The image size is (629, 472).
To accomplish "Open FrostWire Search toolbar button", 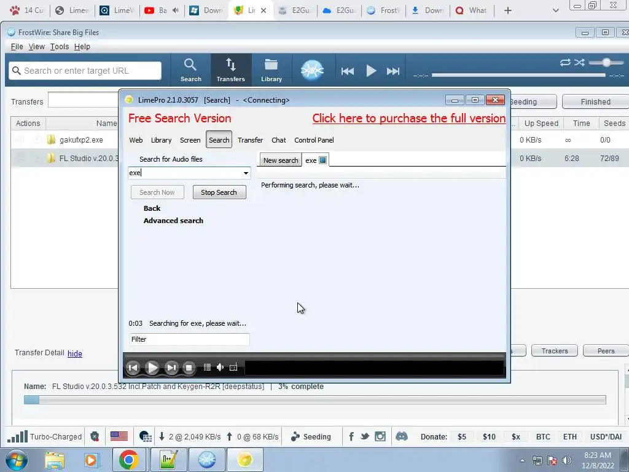I will [x=190, y=70].
